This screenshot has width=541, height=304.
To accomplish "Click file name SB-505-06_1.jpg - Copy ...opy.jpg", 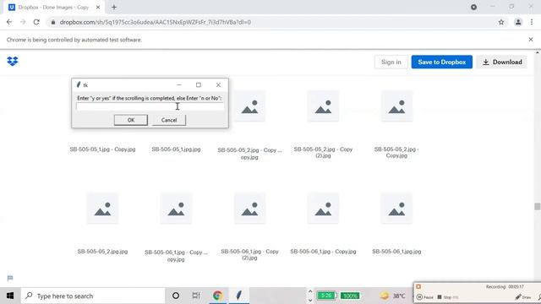I will (x=176, y=256).
